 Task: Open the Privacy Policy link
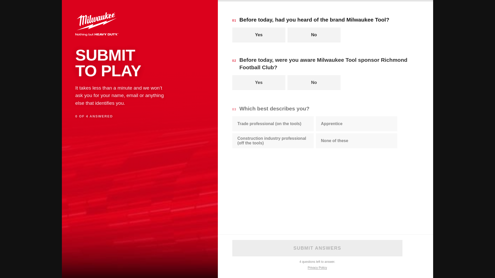pos(317,268)
